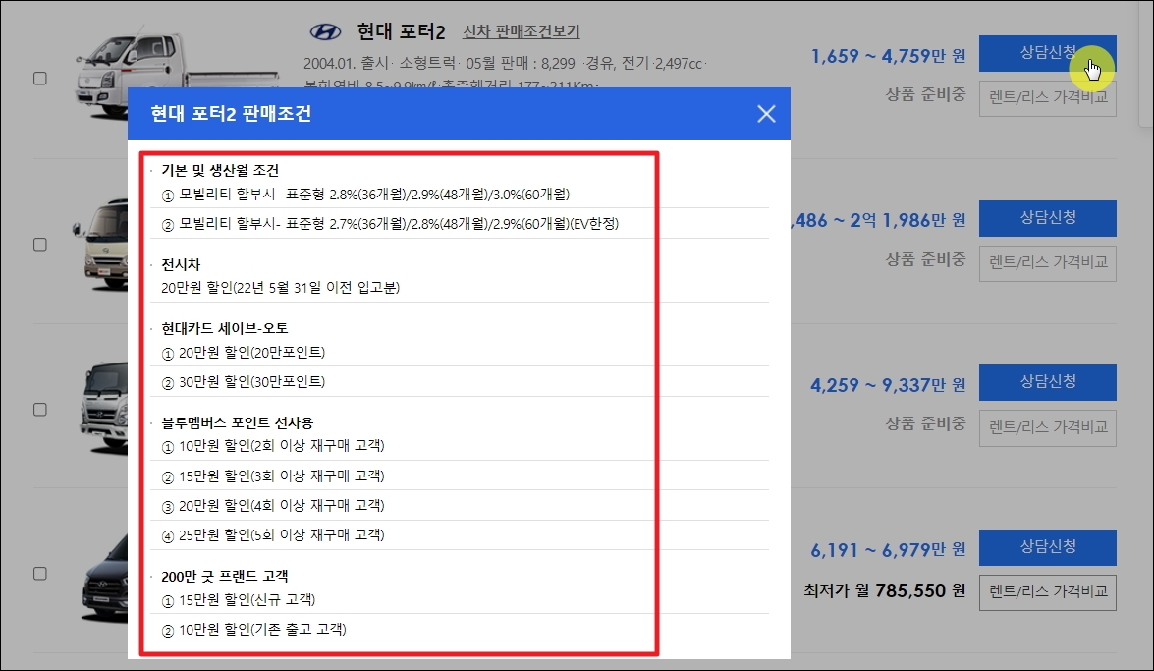Screen dimensions: 1154x671
Task: Click 상담신청 for the 2억 1,986만 원 vehicle
Action: (1047, 218)
